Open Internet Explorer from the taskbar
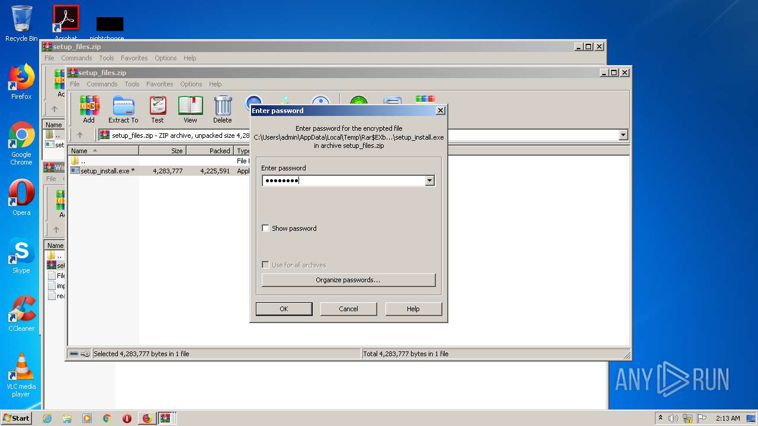 47,418
